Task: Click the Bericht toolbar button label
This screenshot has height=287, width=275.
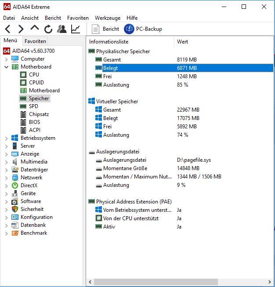Action: [x=111, y=29]
